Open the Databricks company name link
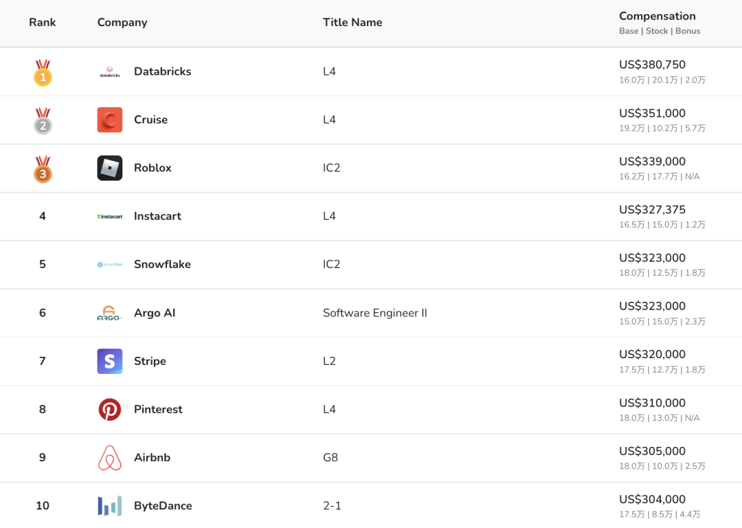This screenshot has height=528, width=742. [x=162, y=71]
